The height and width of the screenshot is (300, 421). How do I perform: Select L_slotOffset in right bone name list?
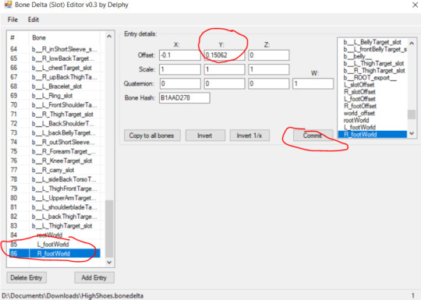coord(373,85)
